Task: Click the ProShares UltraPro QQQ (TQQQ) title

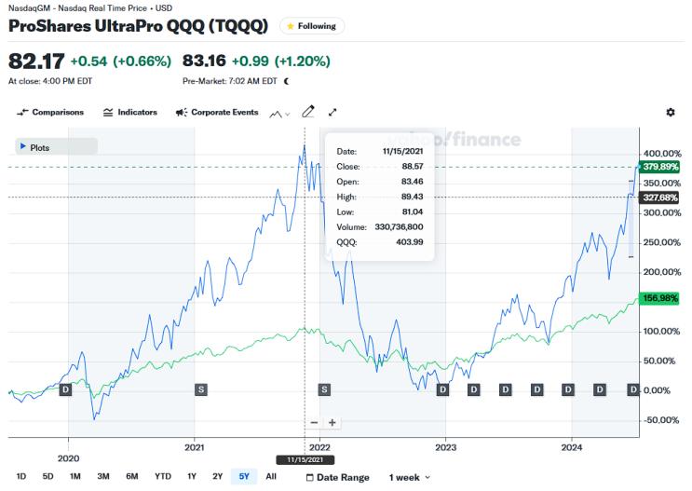Action: pos(138,26)
